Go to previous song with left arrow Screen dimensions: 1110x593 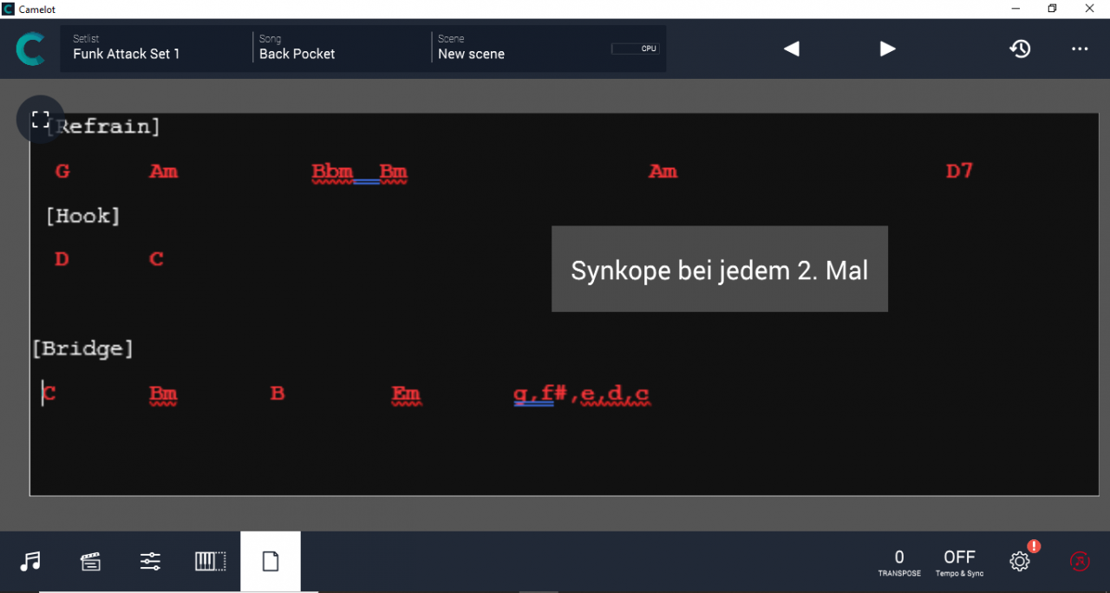click(x=791, y=49)
